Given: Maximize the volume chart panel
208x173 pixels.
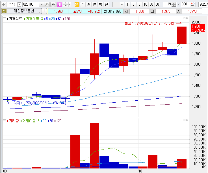Looking at the screenshot, I should click(184, 120).
